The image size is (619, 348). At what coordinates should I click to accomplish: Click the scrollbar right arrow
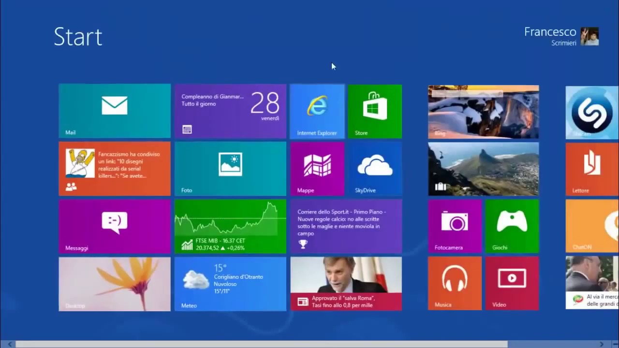pyautogui.click(x=602, y=344)
